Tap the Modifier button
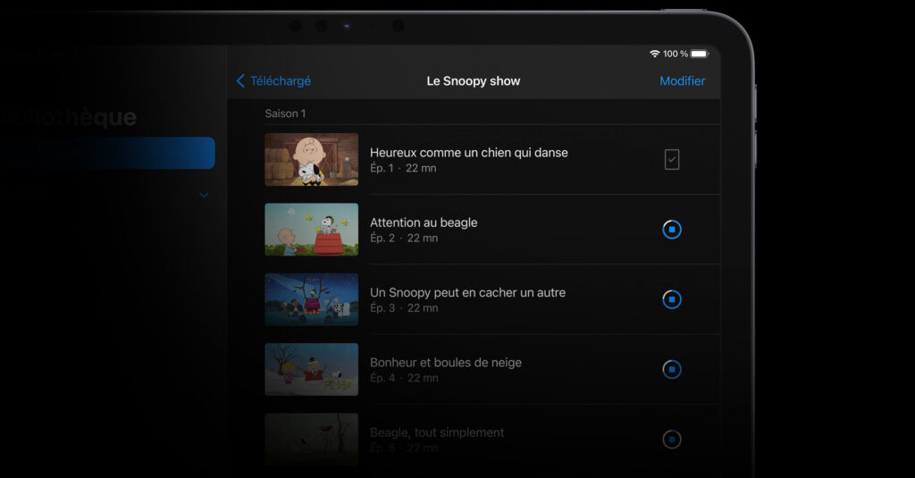This screenshot has height=478, width=915. 682,81
